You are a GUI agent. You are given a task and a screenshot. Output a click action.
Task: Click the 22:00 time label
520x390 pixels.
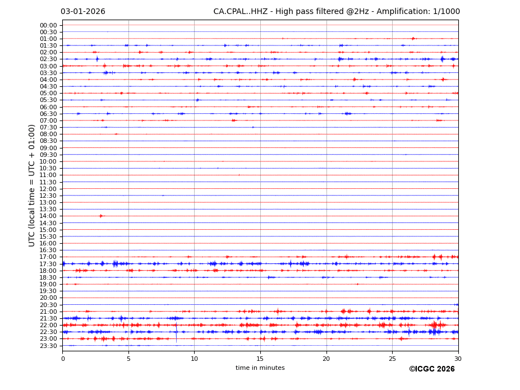48,326
